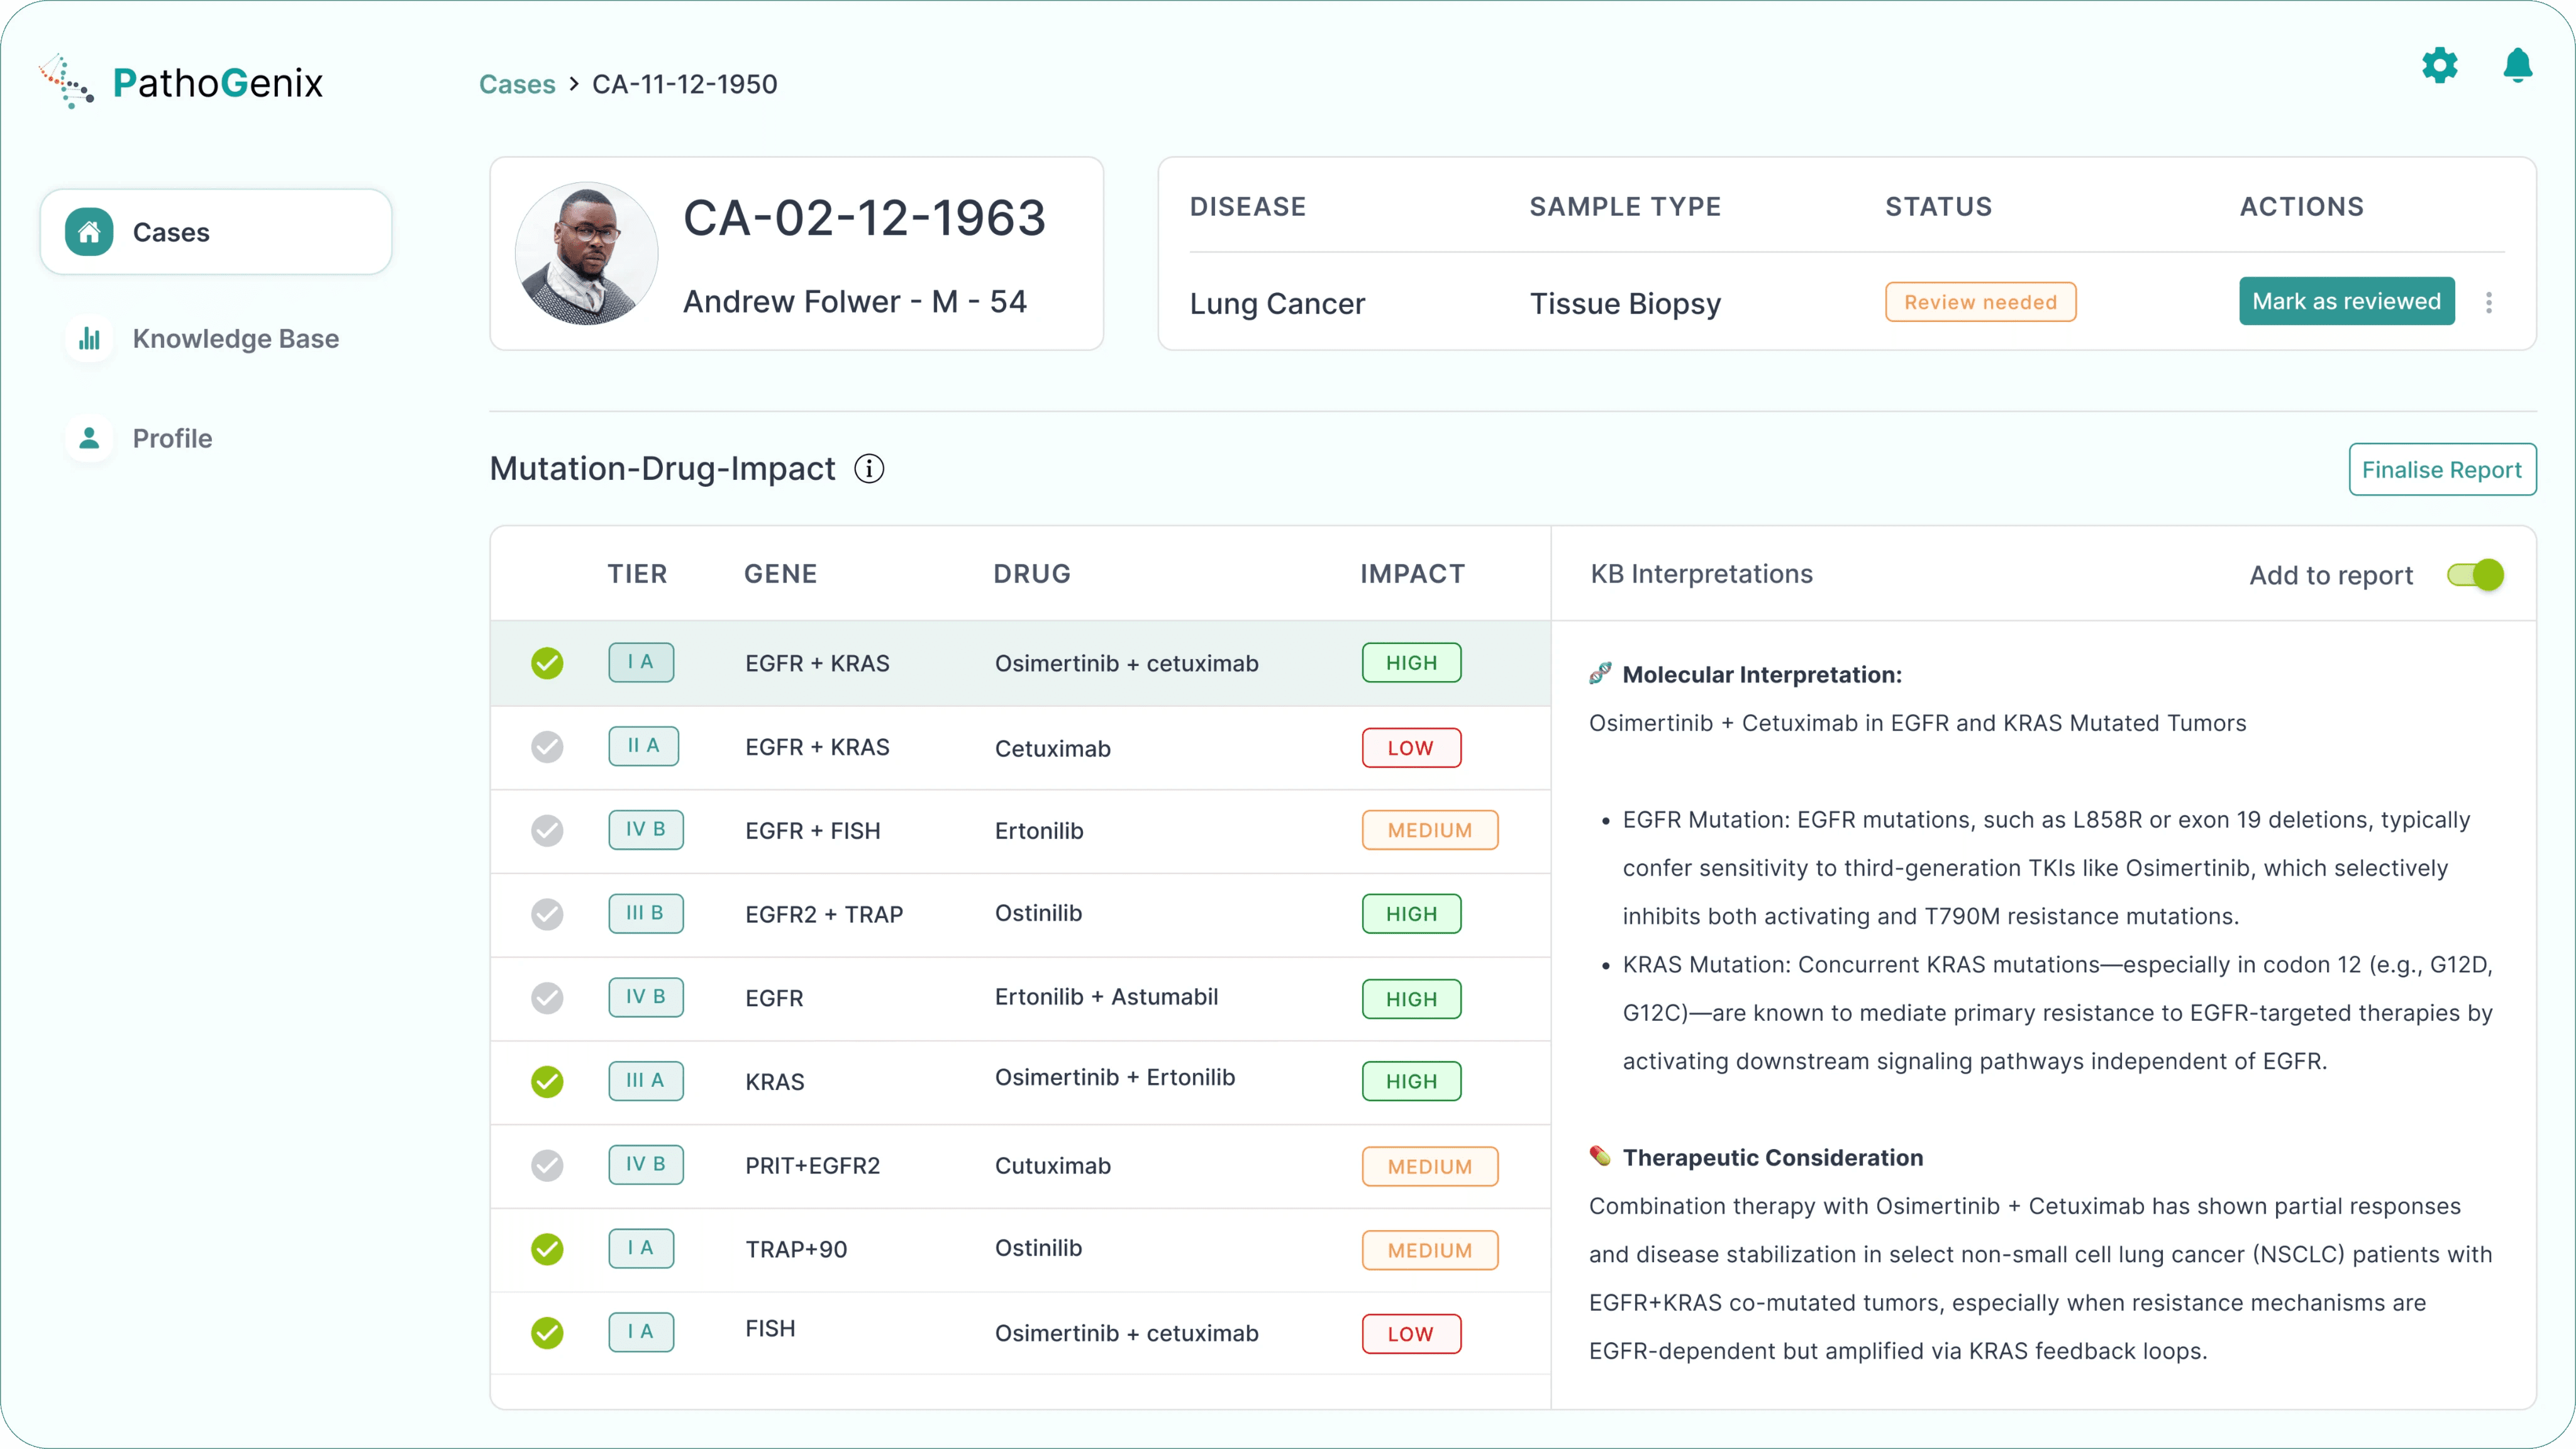Open settings gear icon
The height and width of the screenshot is (1449, 2576).
[x=2440, y=66]
